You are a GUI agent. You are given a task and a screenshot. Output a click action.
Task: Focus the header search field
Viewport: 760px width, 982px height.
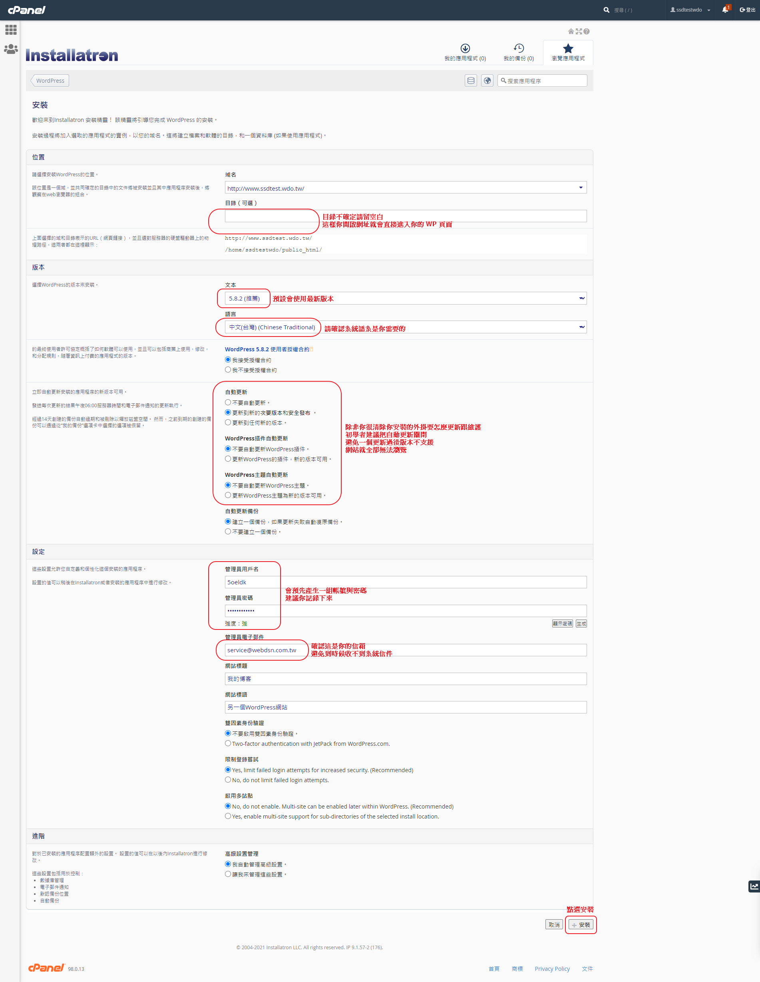(637, 10)
